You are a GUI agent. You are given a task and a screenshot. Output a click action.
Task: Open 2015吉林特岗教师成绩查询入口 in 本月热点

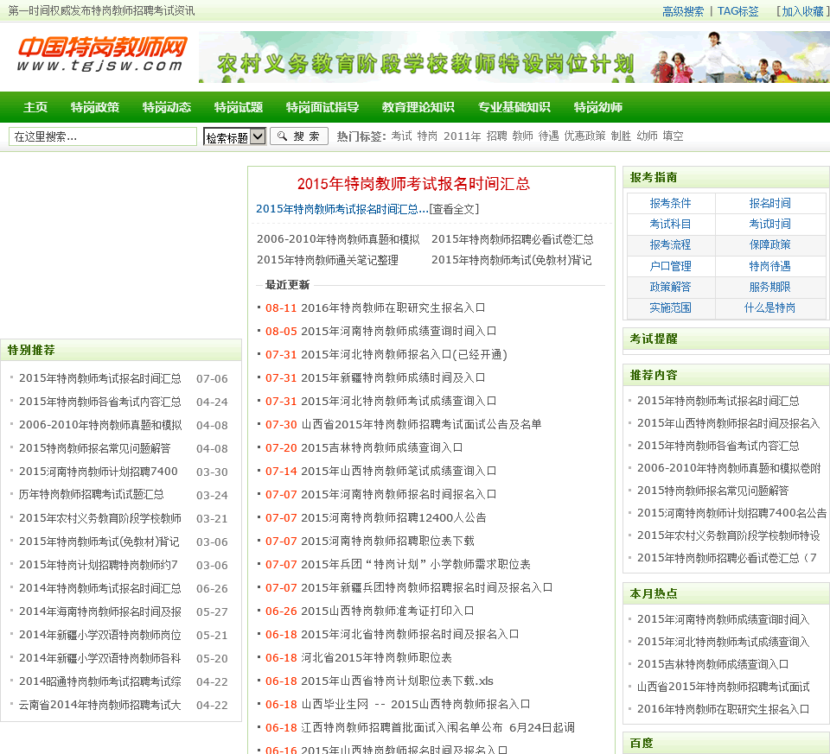(x=712, y=664)
